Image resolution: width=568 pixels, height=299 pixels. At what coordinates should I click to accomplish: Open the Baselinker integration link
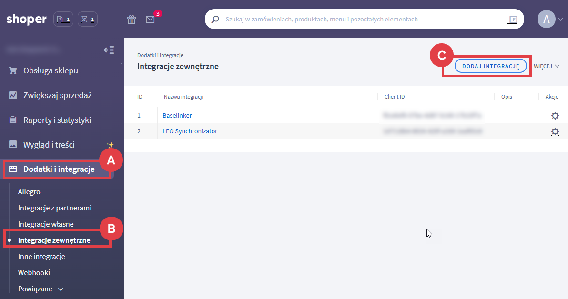(177, 115)
